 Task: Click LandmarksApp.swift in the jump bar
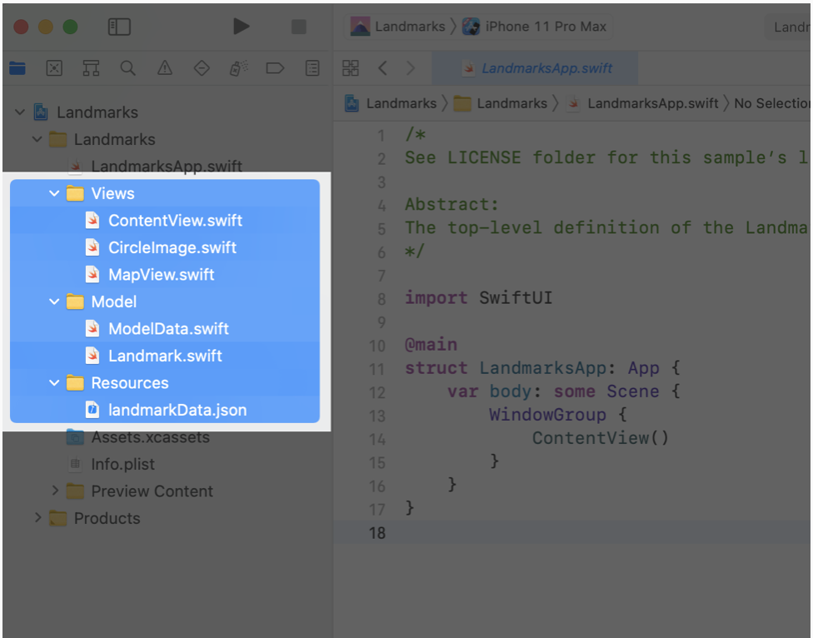tap(643, 103)
